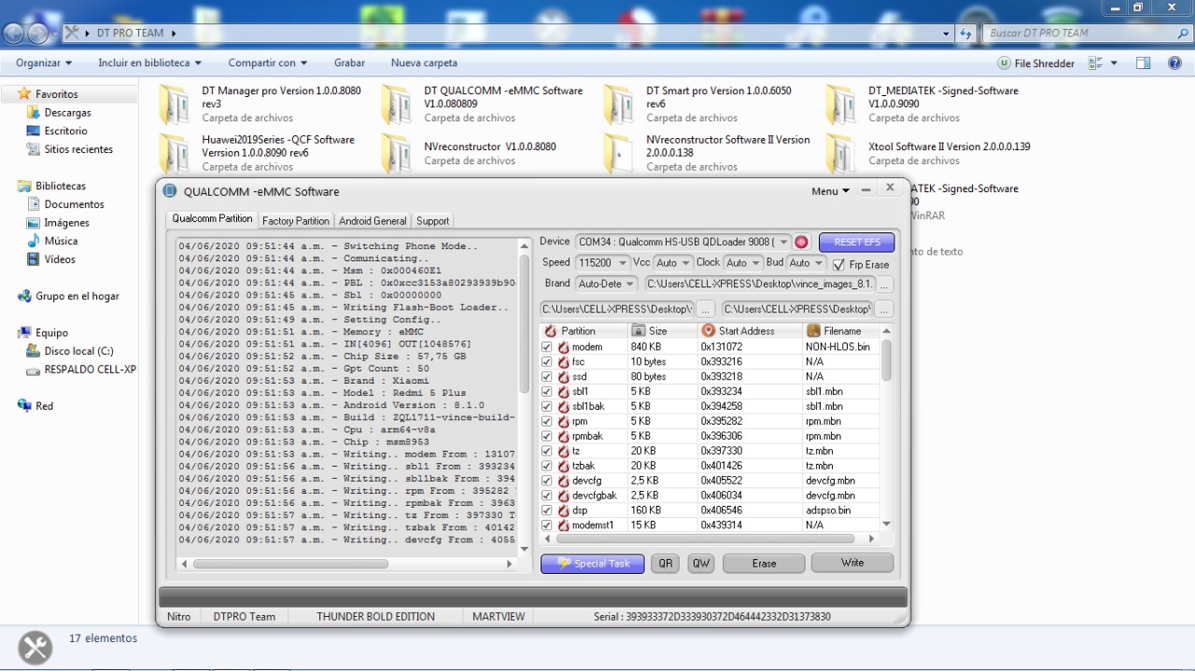Click the flame icon of the modem partition
This screenshot has height=671, width=1195.
point(563,347)
